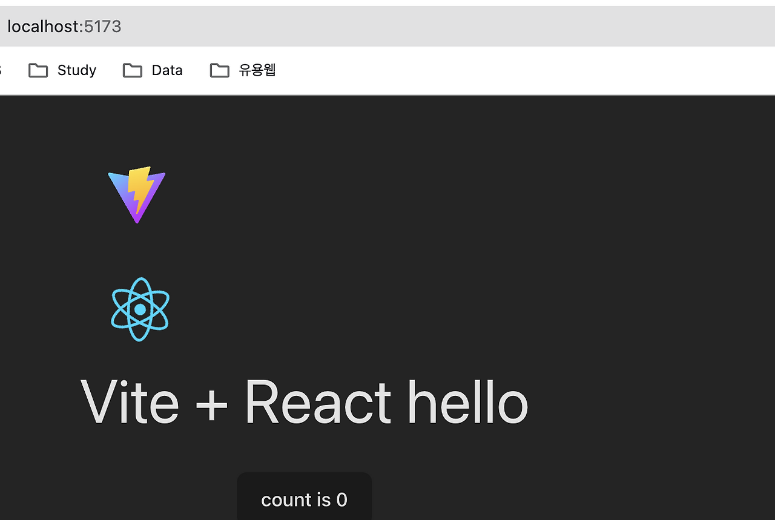Screen dimensions: 775x520
Task: Click the Study bookmarks folder icon
Action: coord(38,70)
